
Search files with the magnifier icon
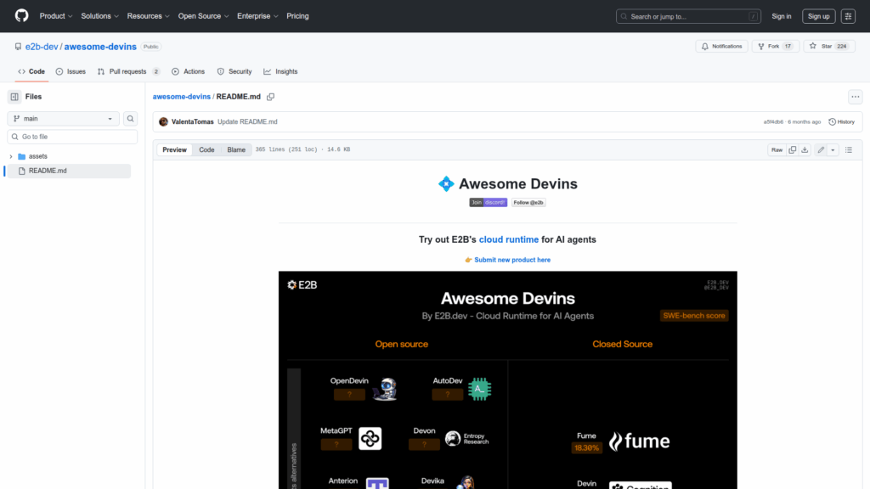click(x=130, y=119)
